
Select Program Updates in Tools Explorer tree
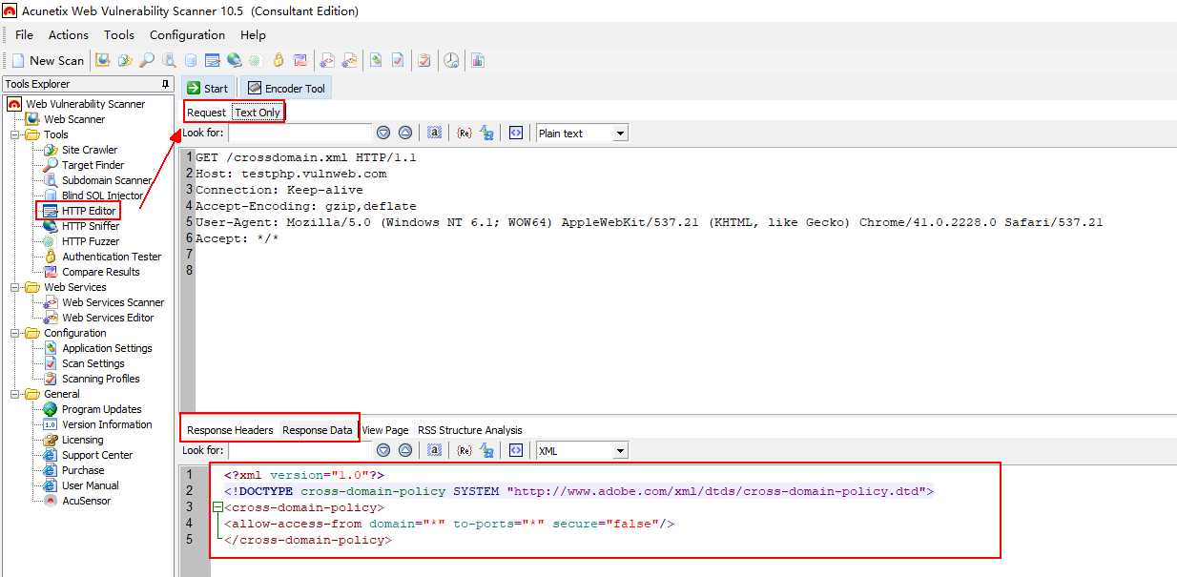point(101,409)
